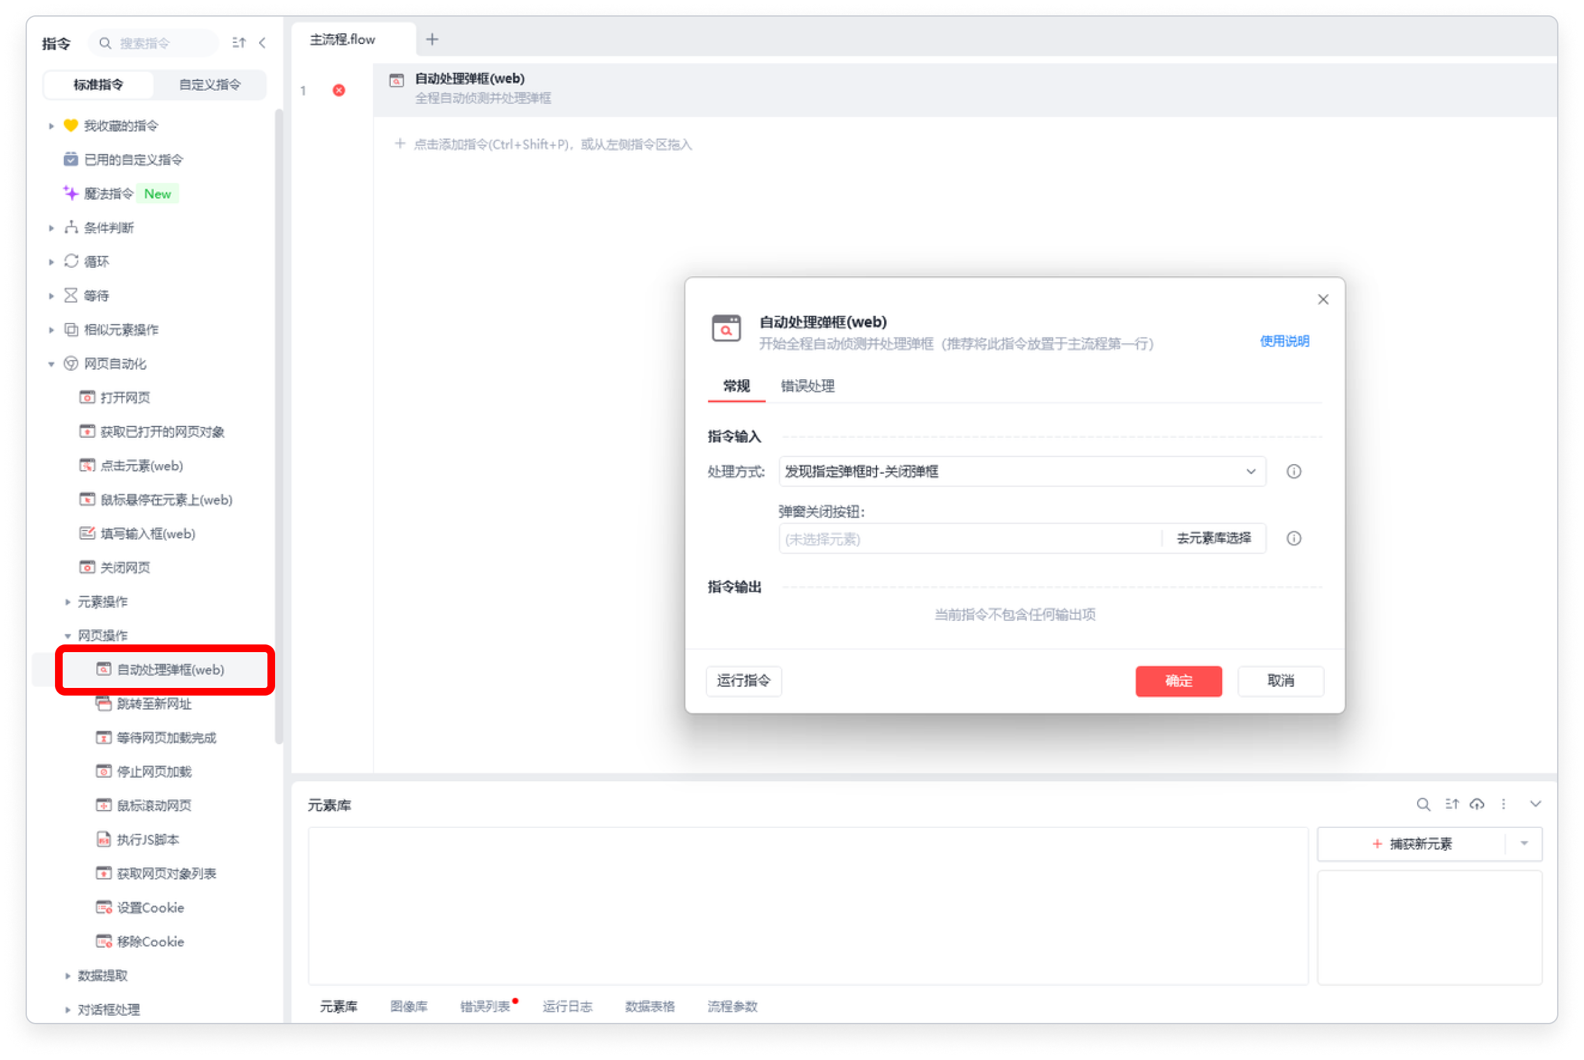Open the 使用说明 link

pyautogui.click(x=1284, y=341)
